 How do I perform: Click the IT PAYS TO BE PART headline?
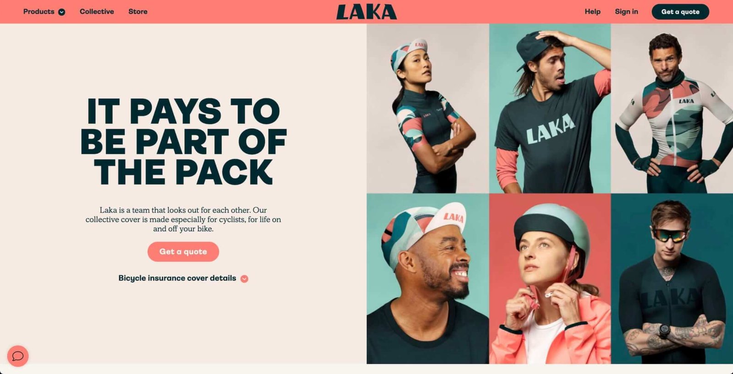[183, 141]
